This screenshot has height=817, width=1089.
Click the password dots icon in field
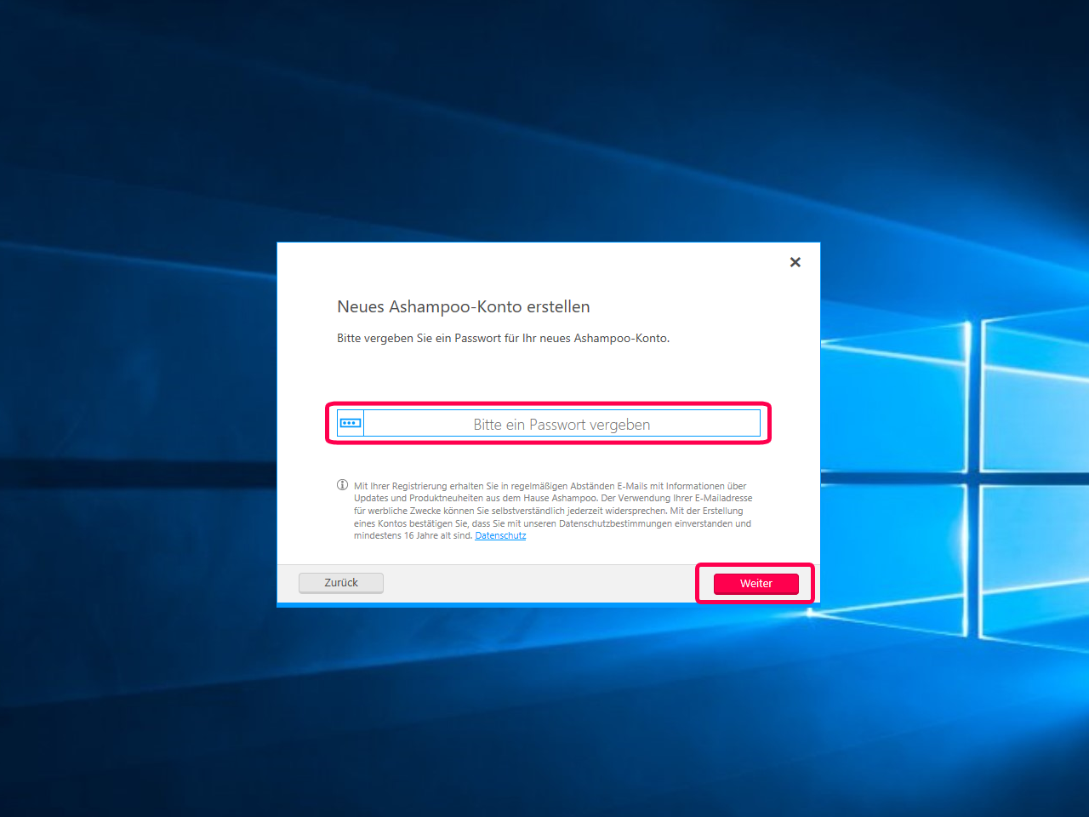click(x=351, y=423)
